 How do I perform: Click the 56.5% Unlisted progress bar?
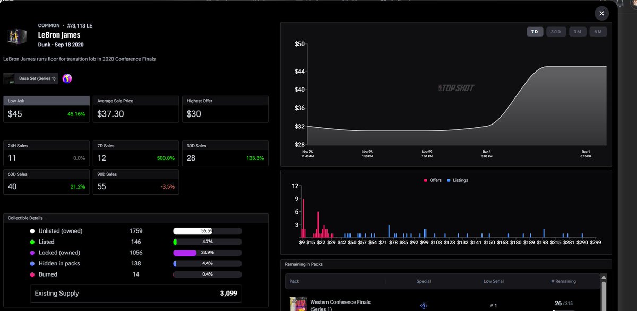(x=208, y=231)
